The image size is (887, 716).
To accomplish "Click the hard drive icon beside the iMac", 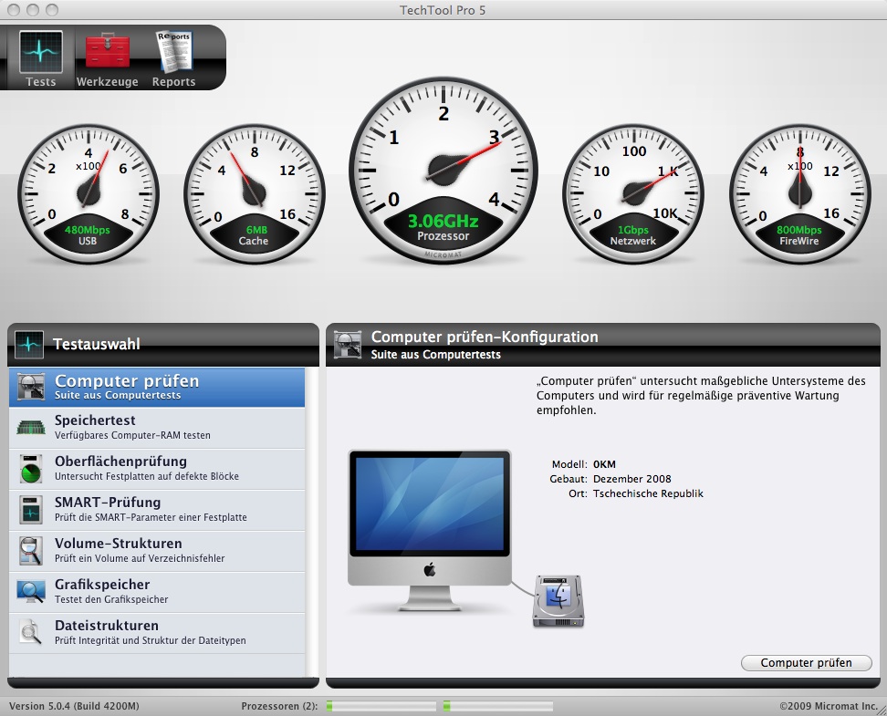I will [x=558, y=601].
